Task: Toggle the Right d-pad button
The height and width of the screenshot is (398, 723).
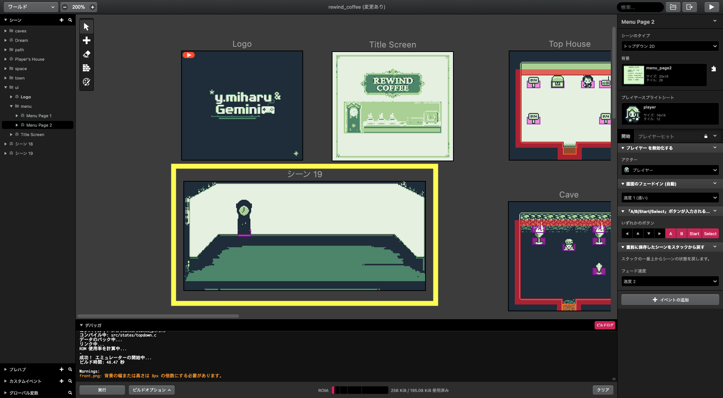Action: (x=660, y=234)
